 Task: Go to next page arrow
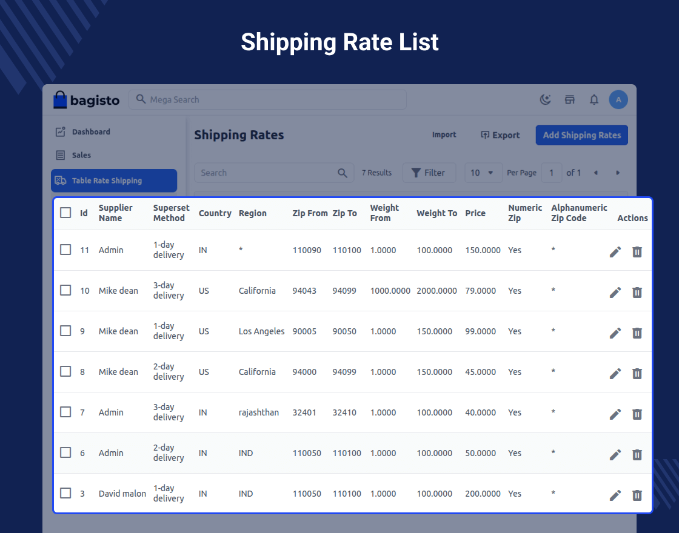(618, 173)
